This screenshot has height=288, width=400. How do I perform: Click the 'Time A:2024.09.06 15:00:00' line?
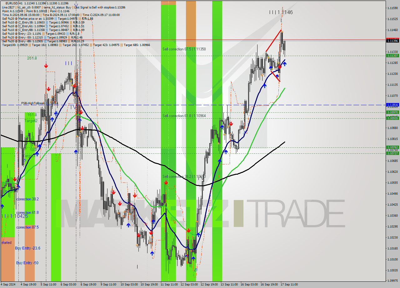pos(61,15)
